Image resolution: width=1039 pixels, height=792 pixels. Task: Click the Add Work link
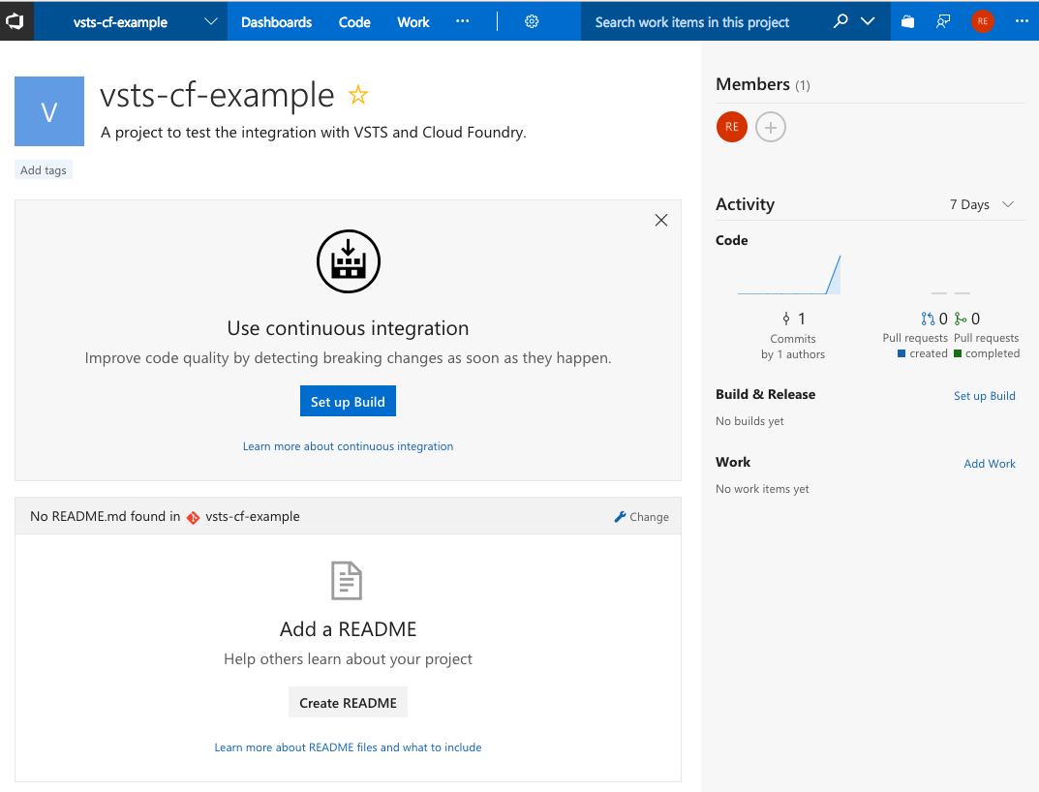click(x=990, y=464)
